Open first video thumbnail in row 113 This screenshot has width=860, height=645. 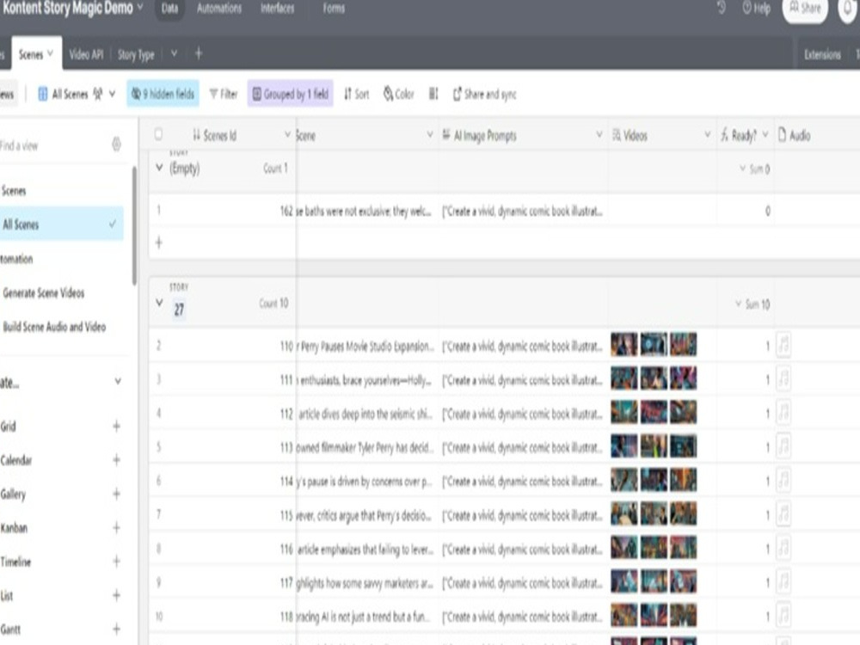click(x=624, y=446)
